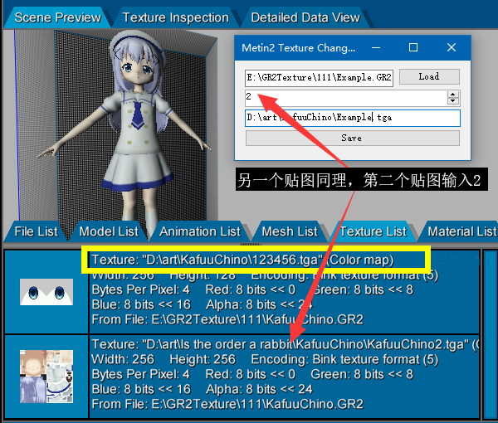Focus the new texture path input field
The image size is (498, 423).
pyautogui.click(x=353, y=118)
